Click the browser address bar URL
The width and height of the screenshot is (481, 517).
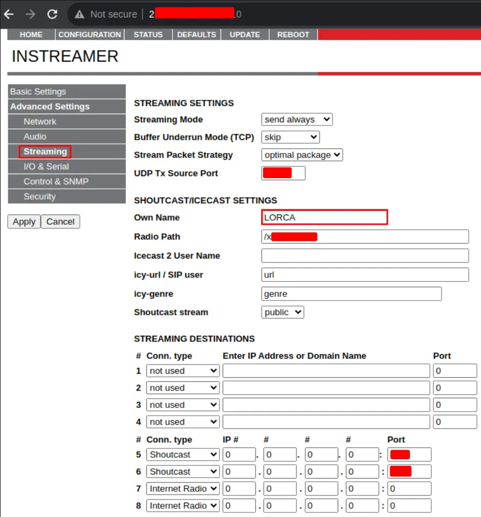(195, 14)
